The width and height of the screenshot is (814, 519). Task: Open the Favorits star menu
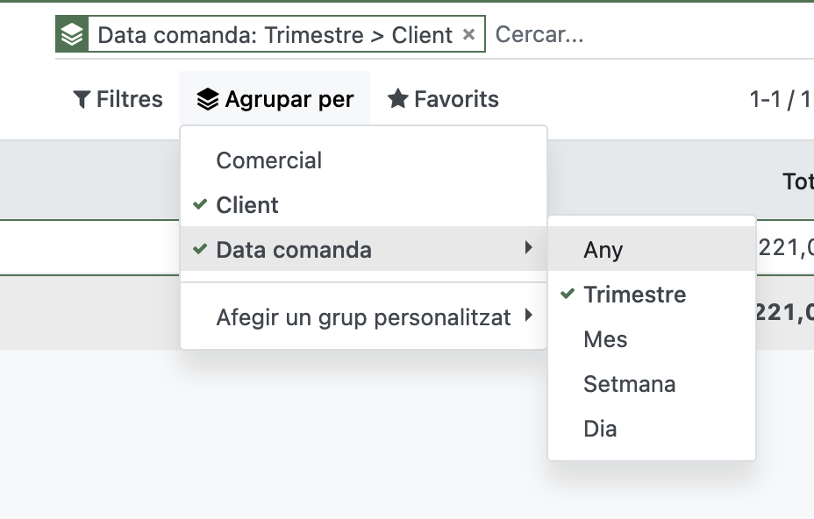pyautogui.click(x=443, y=99)
